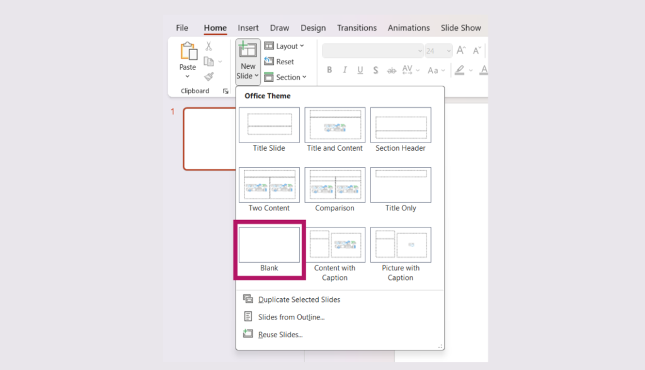The image size is (645, 370).
Task: Switch to the Draw tab
Action: click(279, 28)
